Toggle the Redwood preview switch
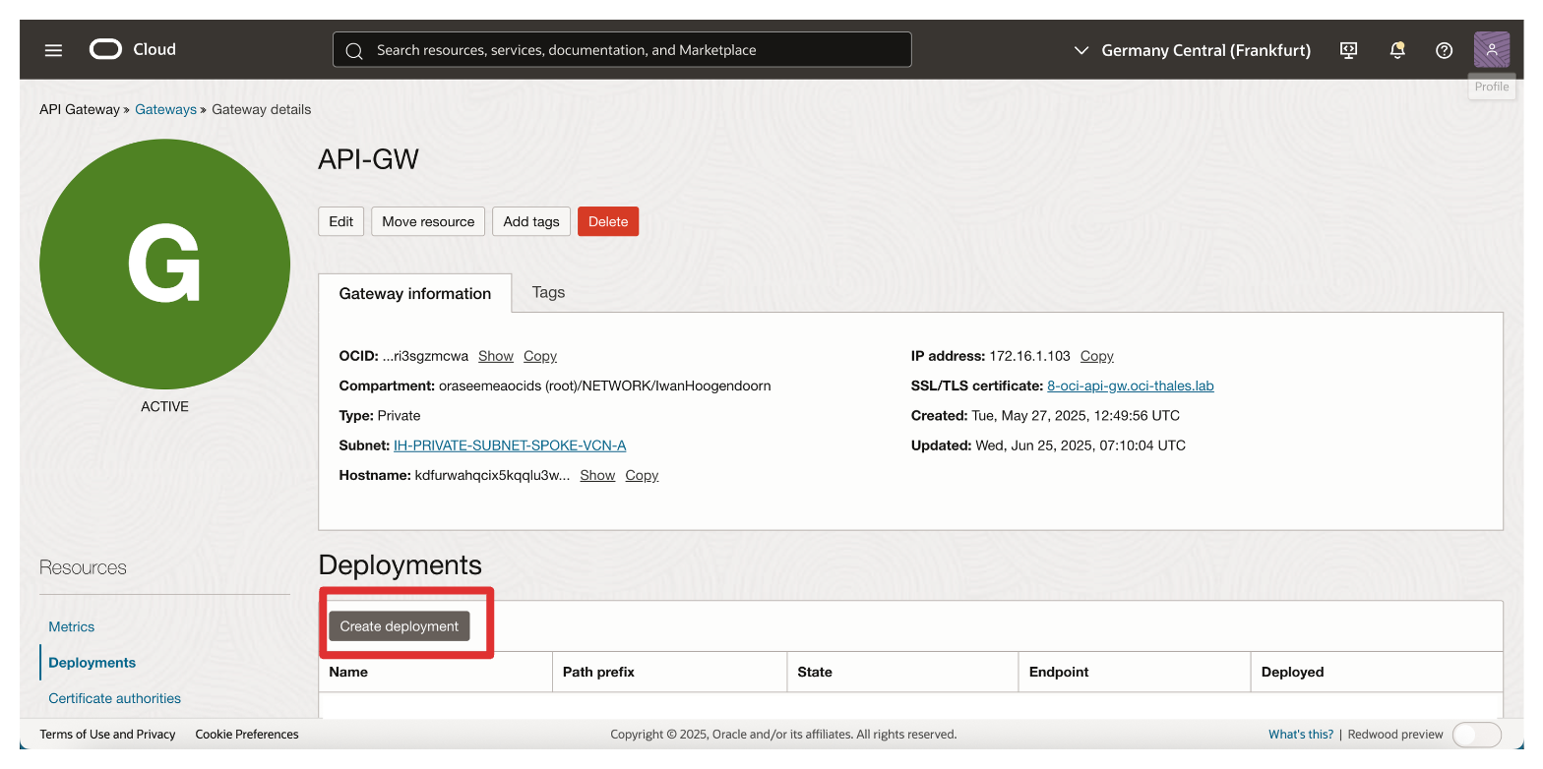Viewport: 1543px width, 769px height. 1476,735
